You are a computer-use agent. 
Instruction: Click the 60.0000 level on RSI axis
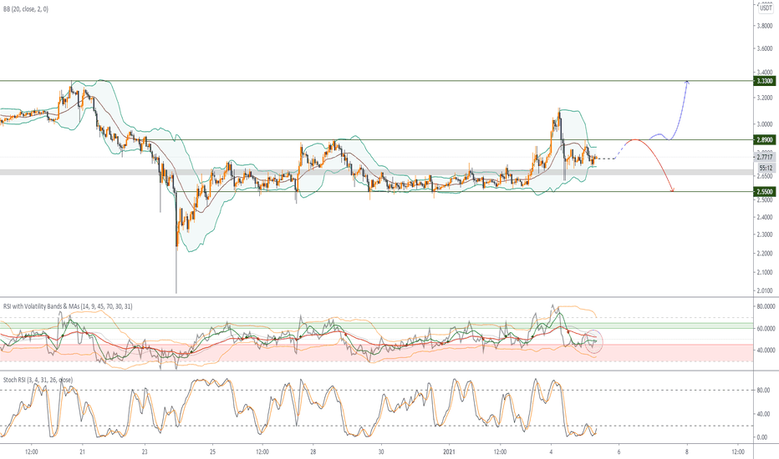(x=766, y=329)
